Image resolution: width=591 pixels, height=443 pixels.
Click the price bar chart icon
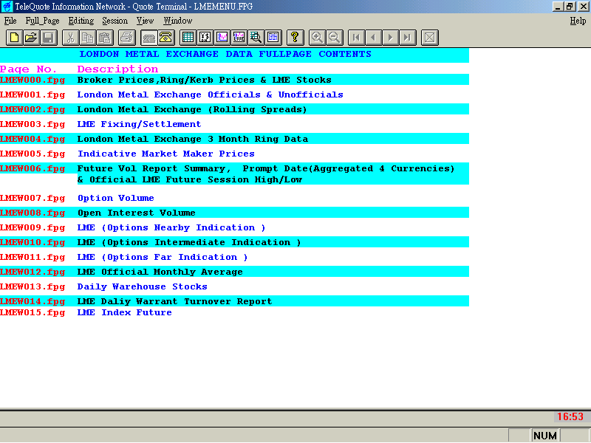[205, 38]
